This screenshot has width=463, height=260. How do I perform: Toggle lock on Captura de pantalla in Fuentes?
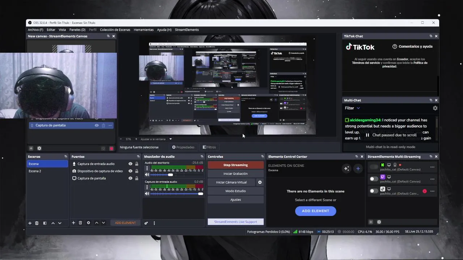[137, 178]
